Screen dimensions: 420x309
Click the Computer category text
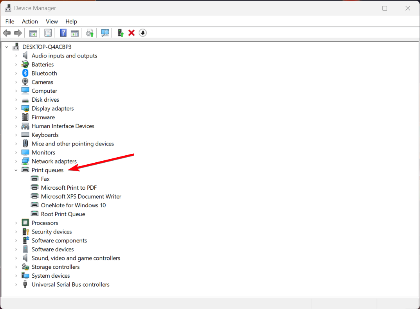(x=45, y=91)
